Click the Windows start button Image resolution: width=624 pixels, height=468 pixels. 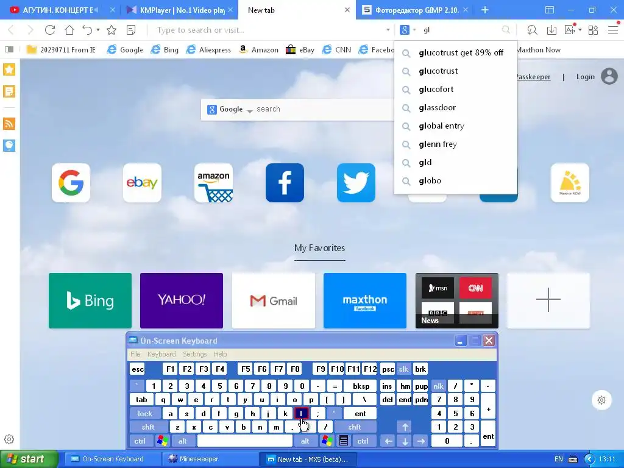pyautogui.click(x=29, y=459)
